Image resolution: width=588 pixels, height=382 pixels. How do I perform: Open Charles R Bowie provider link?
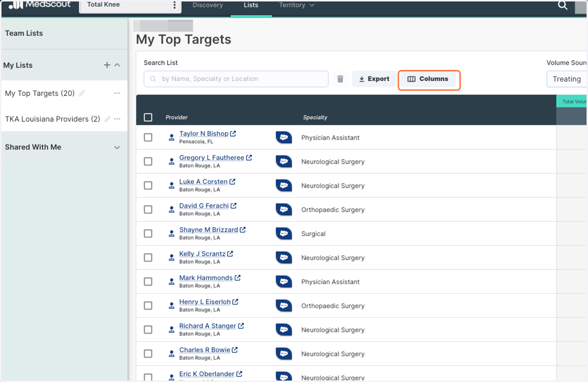(x=205, y=350)
